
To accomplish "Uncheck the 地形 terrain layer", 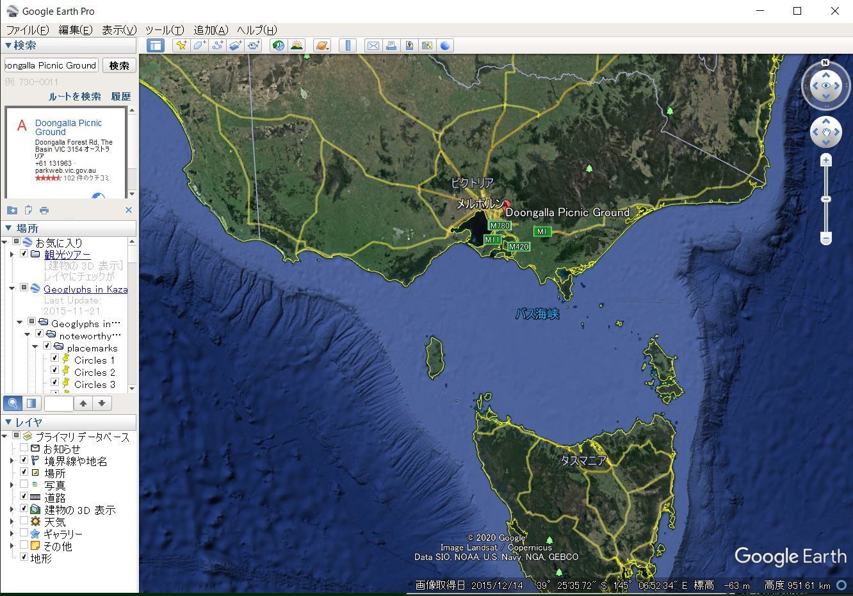I will tap(24, 557).
